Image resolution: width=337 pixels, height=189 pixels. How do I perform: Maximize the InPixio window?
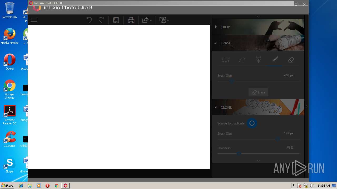click(296, 4)
